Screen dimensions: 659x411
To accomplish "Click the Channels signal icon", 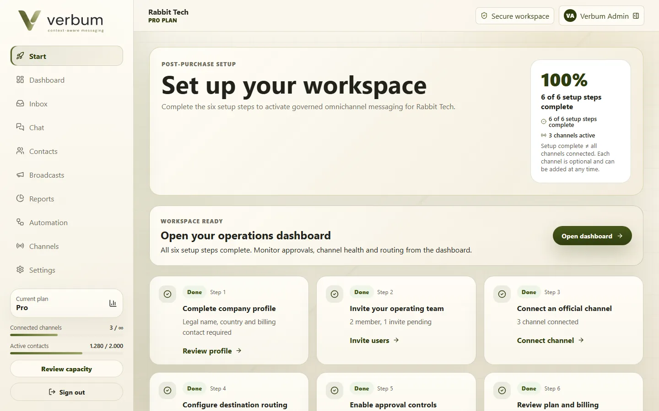I will tap(20, 246).
